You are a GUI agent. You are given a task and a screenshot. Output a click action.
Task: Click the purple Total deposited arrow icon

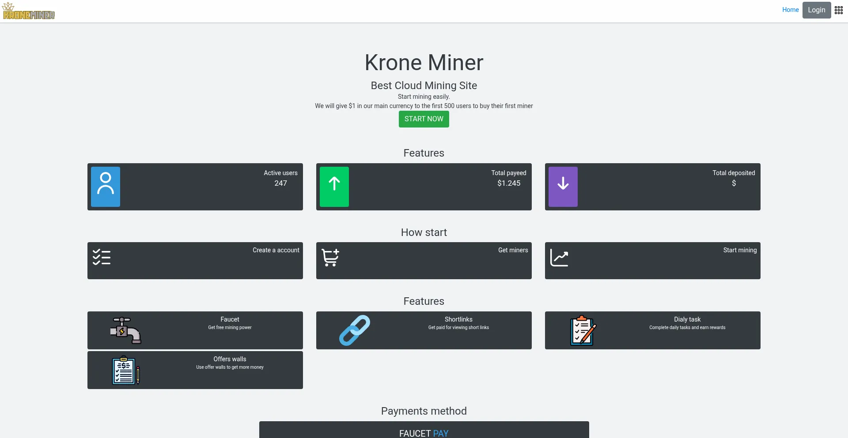(x=563, y=187)
